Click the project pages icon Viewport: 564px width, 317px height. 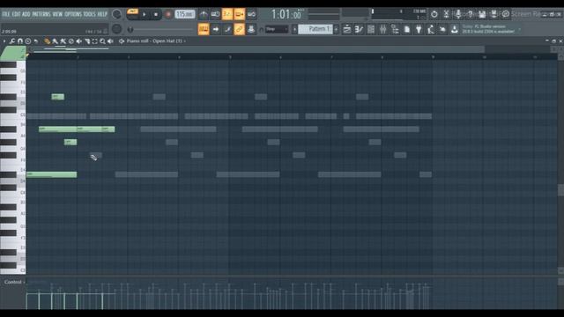click(x=407, y=29)
